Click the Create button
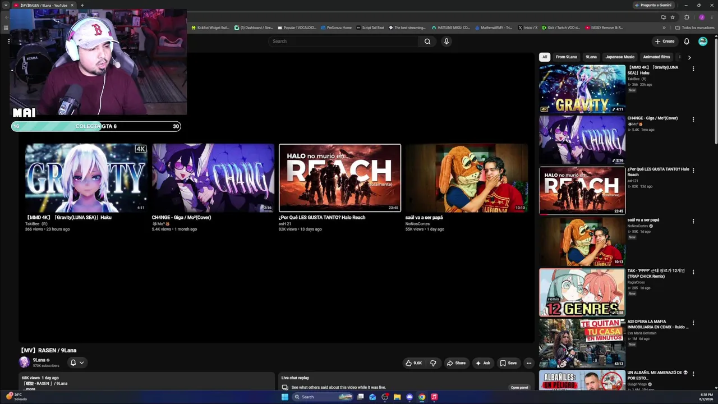This screenshot has height=404, width=718. (665, 41)
